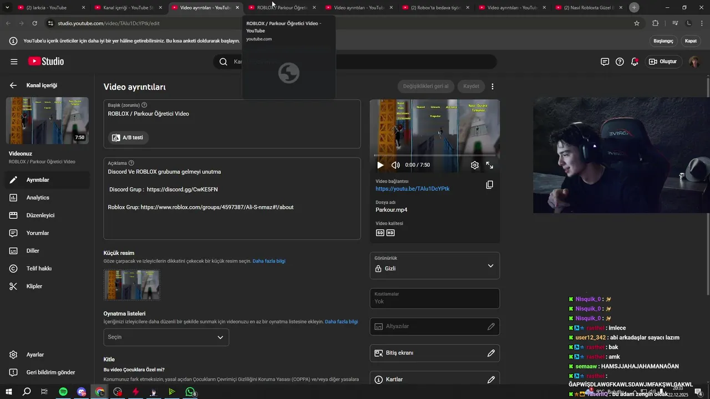Image resolution: width=710 pixels, height=399 pixels.
Task: Open the three-dot more options menu
Action: pyautogui.click(x=493, y=86)
